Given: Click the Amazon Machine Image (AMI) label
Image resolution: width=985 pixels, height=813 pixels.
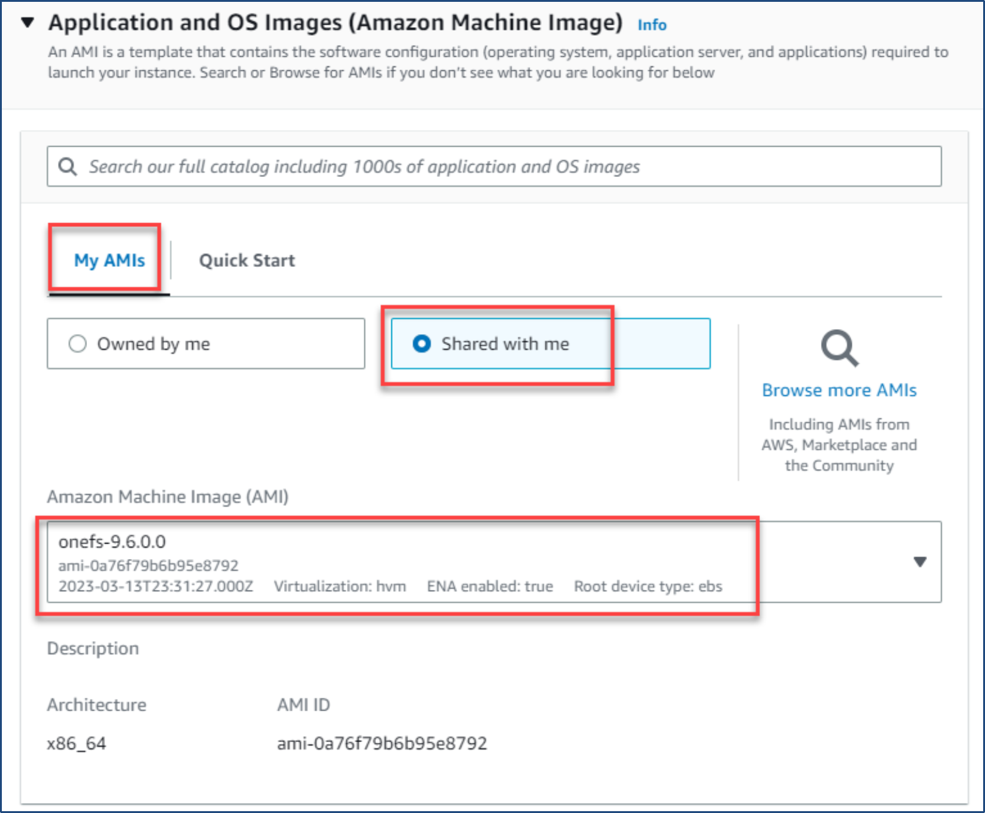Looking at the screenshot, I should (168, 497).
